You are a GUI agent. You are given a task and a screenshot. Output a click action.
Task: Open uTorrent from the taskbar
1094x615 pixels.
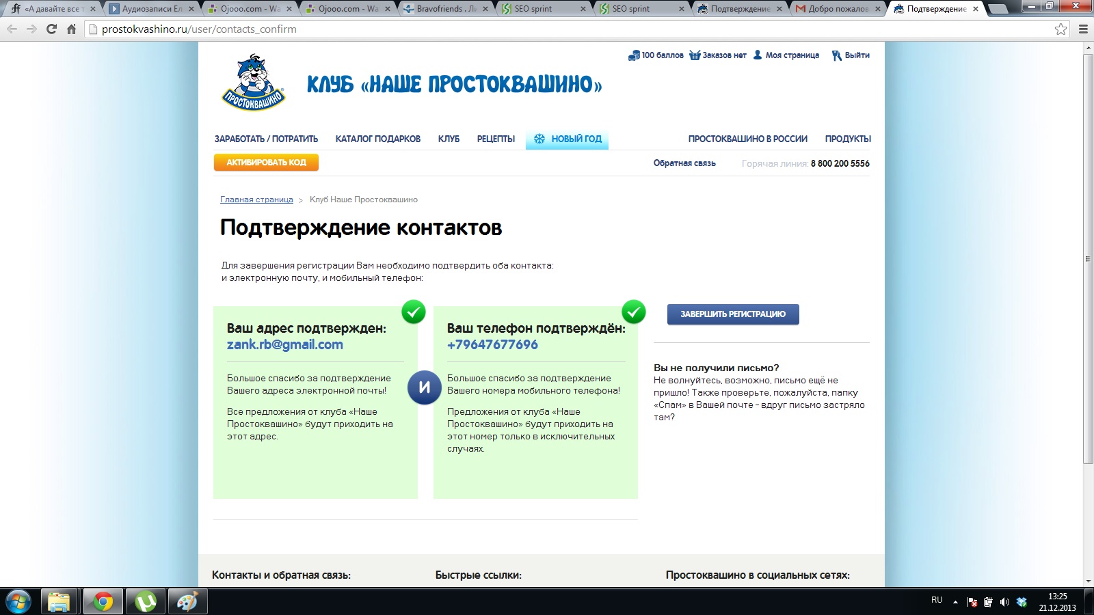pyautogui.click(x=146, y=602)
